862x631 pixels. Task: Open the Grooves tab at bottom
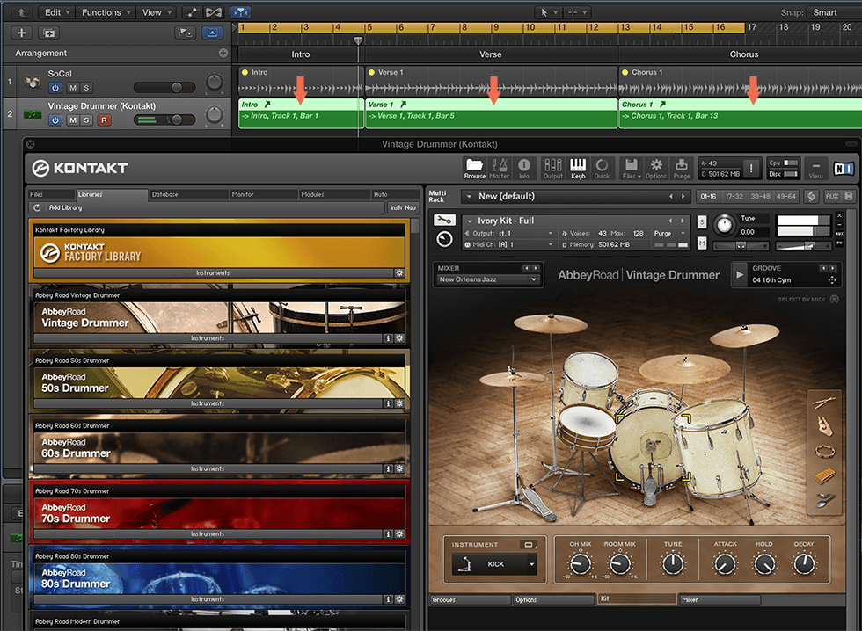click(470, 599)
